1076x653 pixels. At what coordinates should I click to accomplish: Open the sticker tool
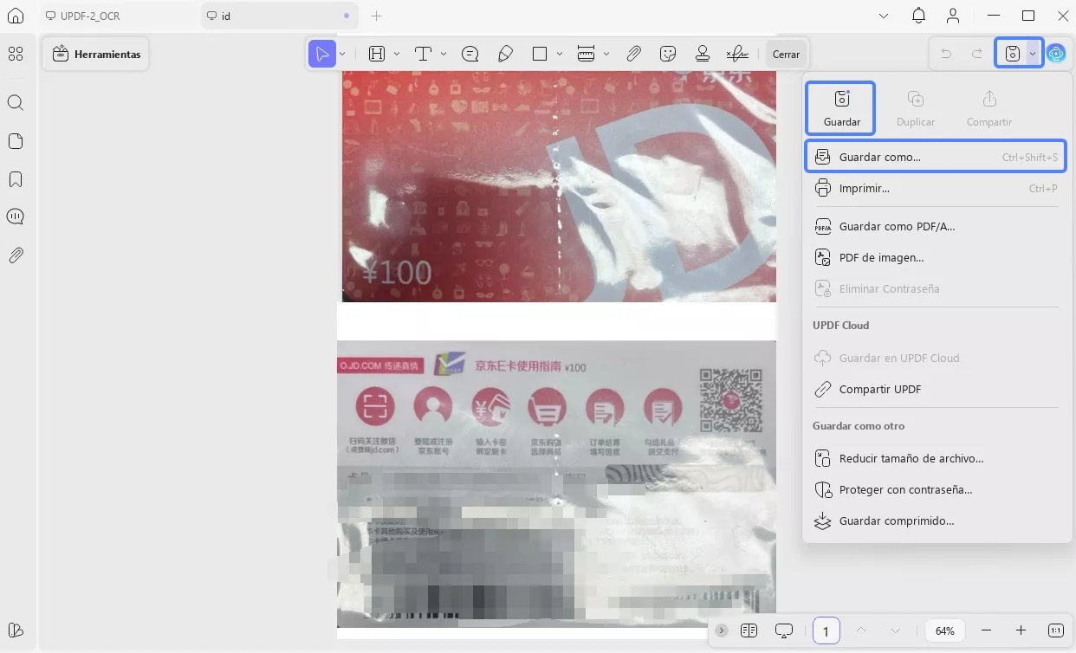pyautogui.click(x=668, y=54)
